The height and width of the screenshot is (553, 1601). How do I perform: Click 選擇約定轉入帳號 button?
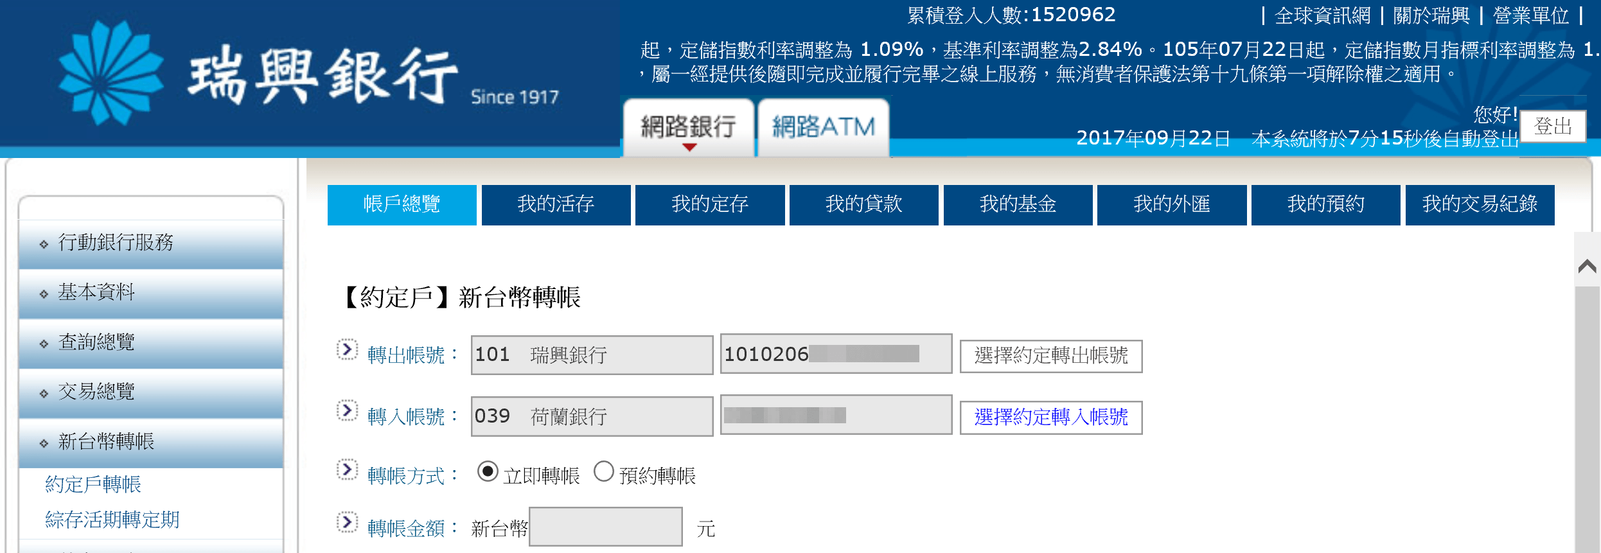coord(1051,417)
